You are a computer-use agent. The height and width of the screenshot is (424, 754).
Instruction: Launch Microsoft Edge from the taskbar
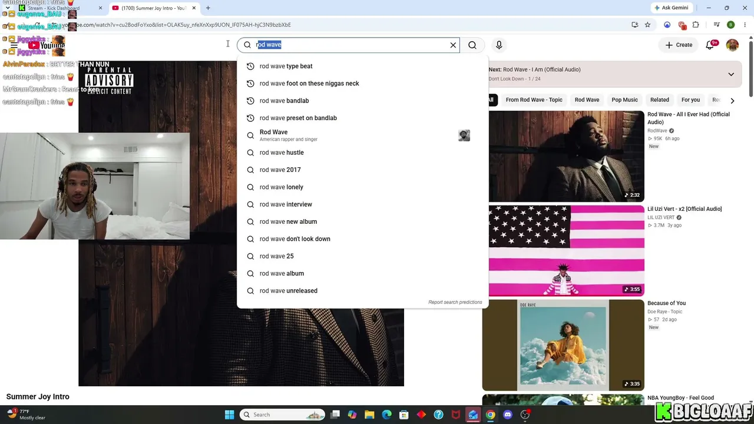(x=386, y=415)
